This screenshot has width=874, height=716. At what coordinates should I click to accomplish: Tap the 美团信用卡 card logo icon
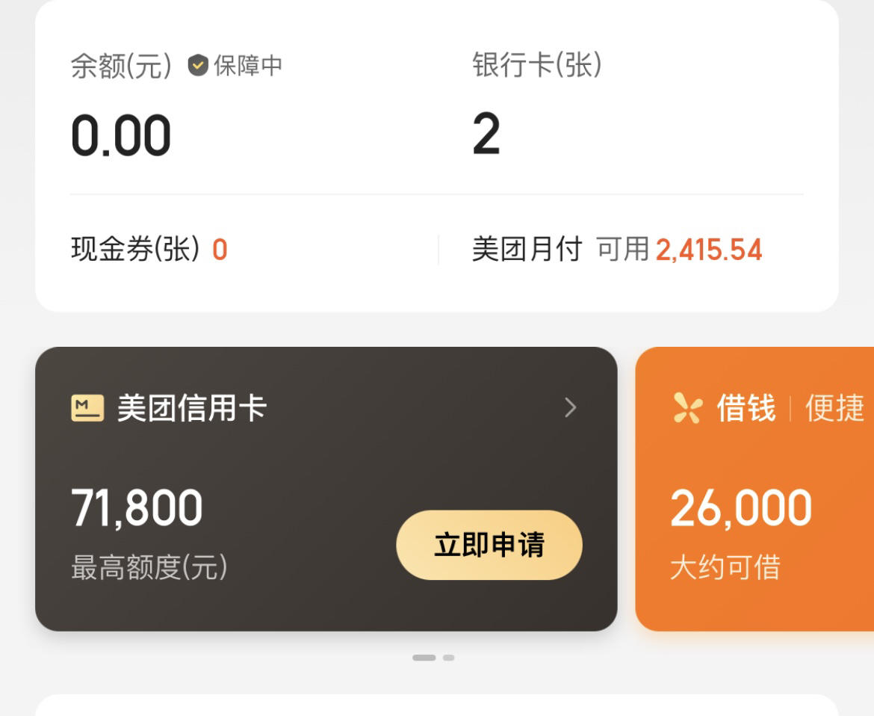[87, 408]
